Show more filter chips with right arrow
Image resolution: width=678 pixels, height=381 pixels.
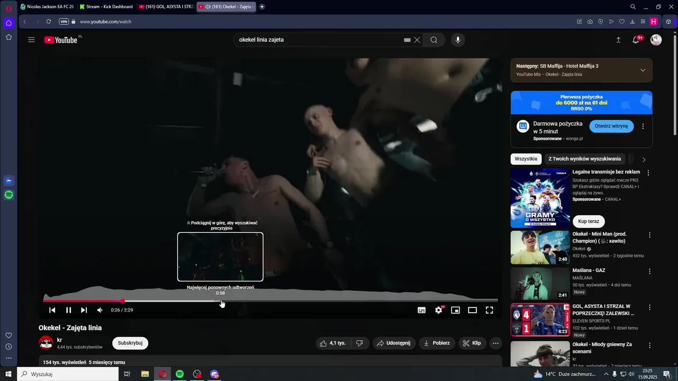[644, 159]
